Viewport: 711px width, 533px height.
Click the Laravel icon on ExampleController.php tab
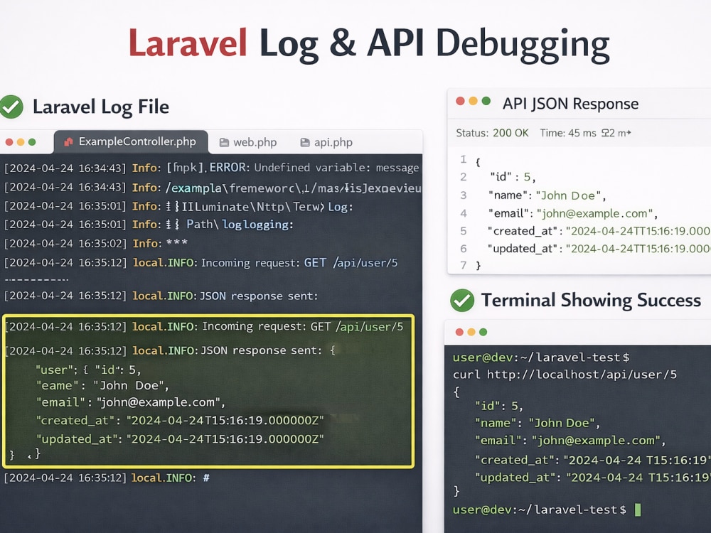click(68, 142)
